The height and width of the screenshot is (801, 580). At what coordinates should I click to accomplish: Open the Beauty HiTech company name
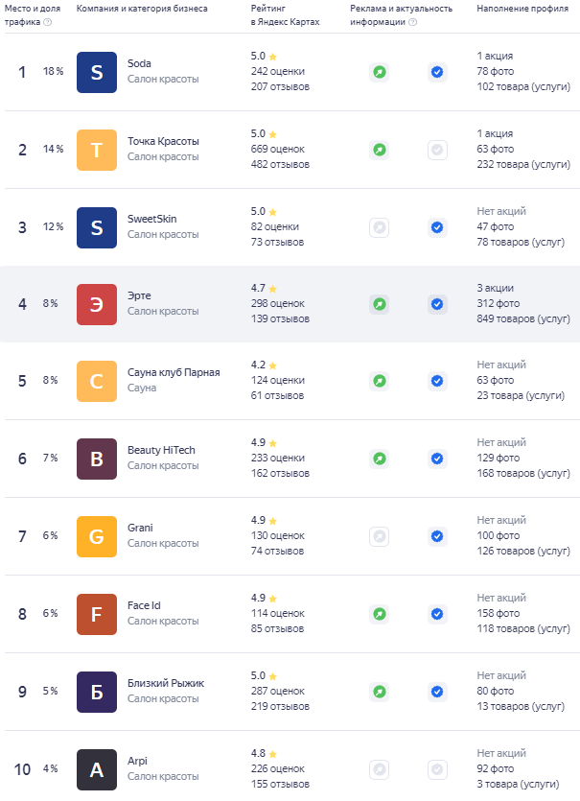(x=162, y=450)
